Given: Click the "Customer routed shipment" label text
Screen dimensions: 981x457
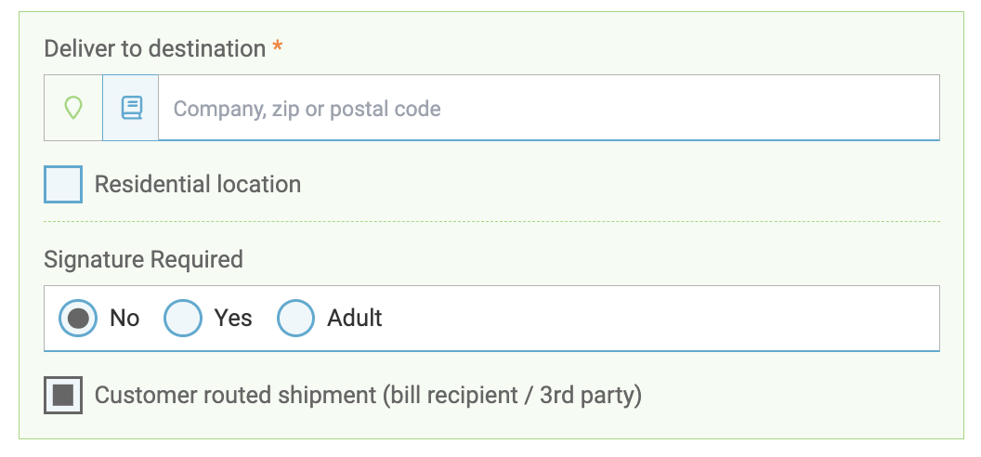Looking at the screenshot, I should pyautogui.click(x=236, y=396).
